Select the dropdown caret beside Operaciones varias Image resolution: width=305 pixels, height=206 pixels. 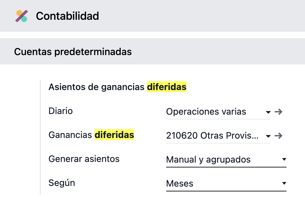click(x=268, y=112)
